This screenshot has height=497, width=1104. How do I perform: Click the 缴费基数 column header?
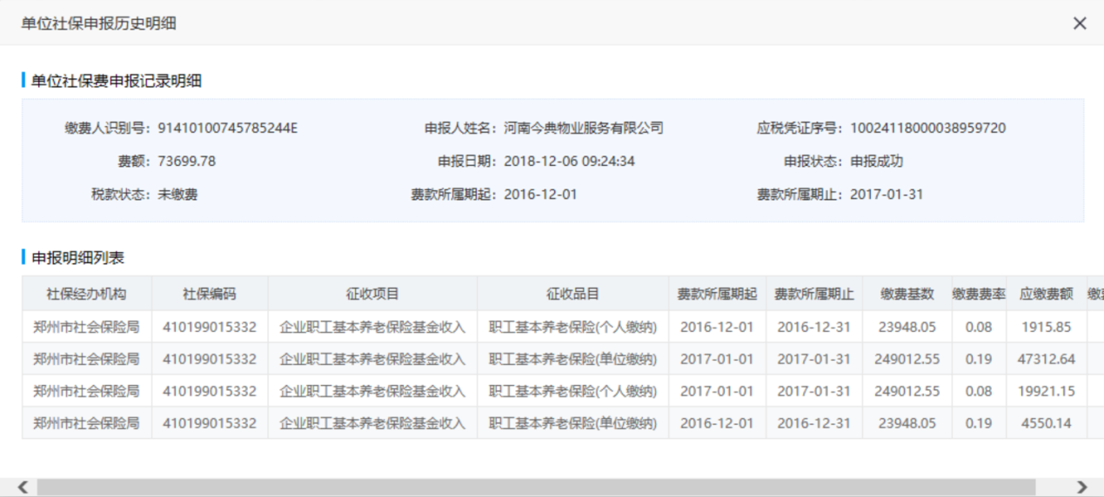click(x=907, y=294)
